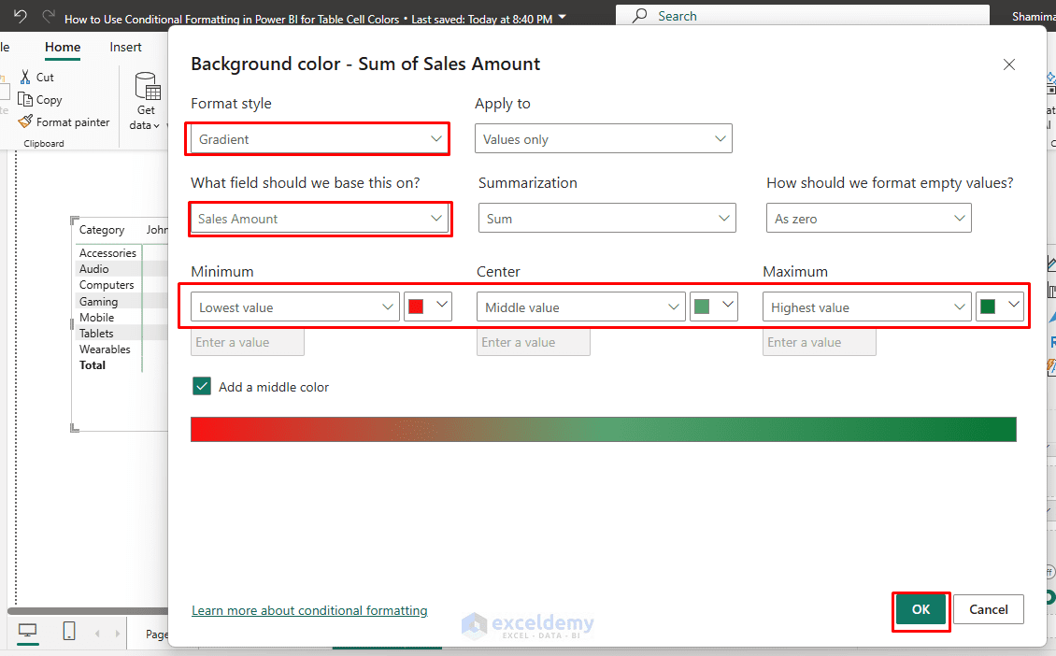Click the Minimum Enter a value field
The height and width of the screenshot is (656, 1056).
[248, 342]
